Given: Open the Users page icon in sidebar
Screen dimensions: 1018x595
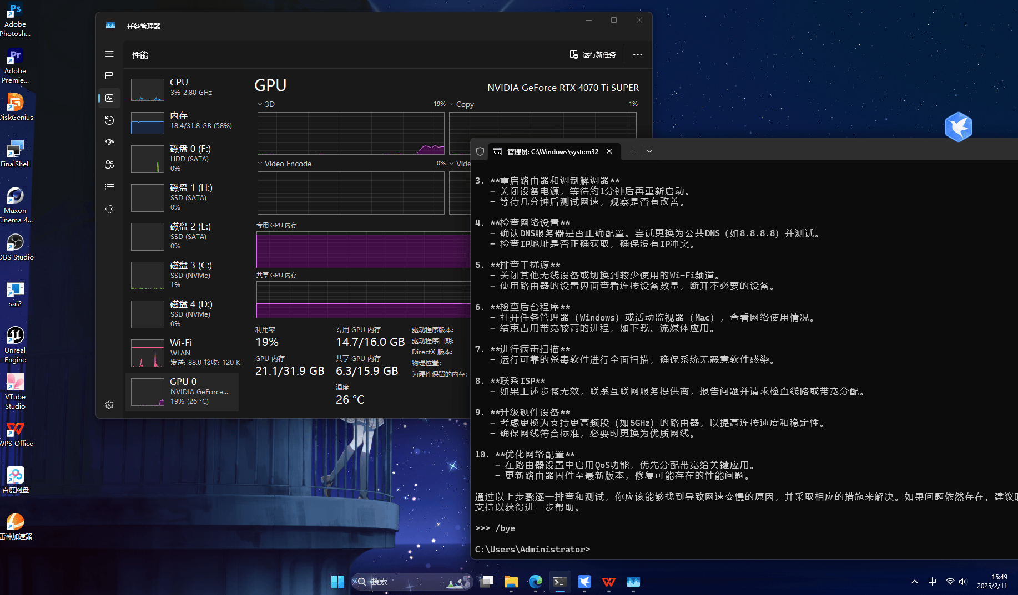Looking at the screenshot, I should 109,165.
